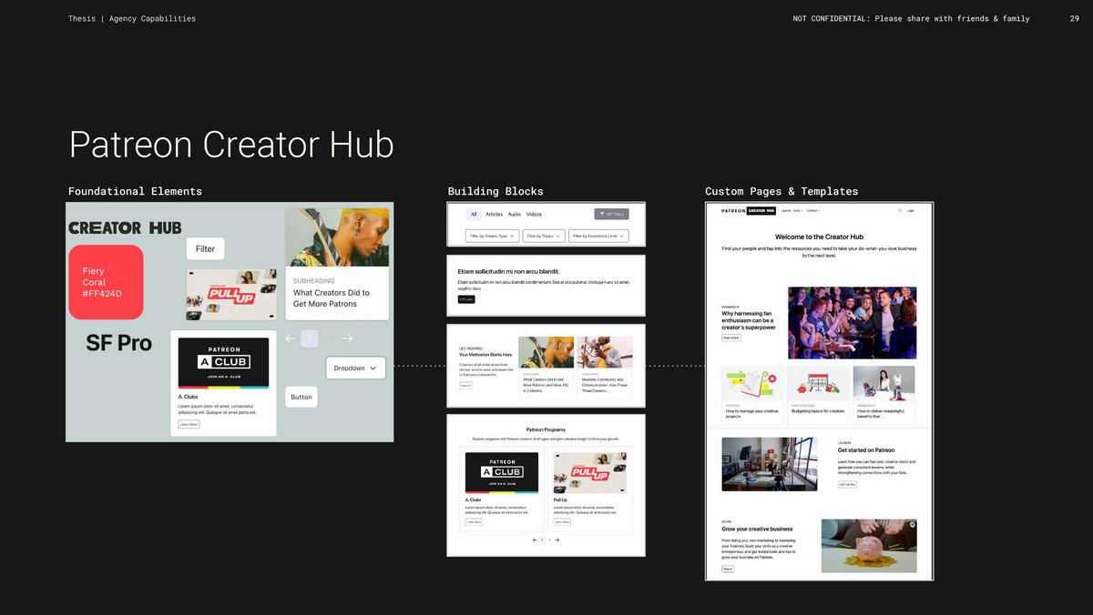The image size is (1093, 615).
Task: Click the search icon in the template header
Action: pyautogui.click(x=900, y=210)
